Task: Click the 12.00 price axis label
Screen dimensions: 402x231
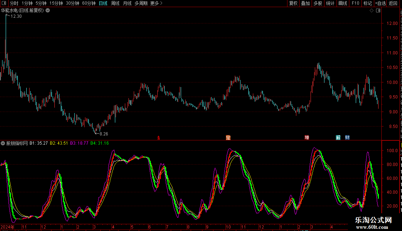Action: [392, 23]
